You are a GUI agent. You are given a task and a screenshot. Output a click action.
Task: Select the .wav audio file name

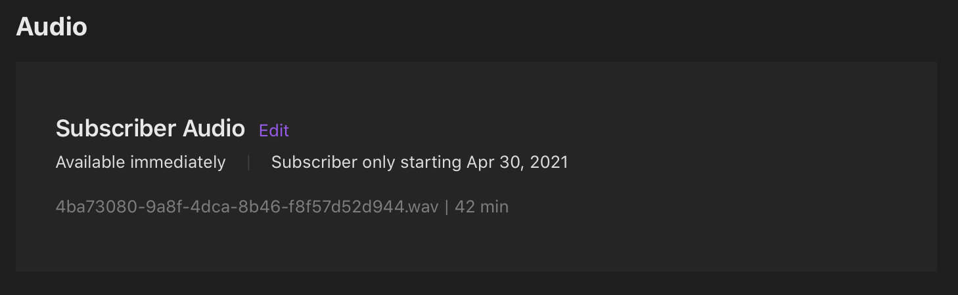tap(246, 207)
